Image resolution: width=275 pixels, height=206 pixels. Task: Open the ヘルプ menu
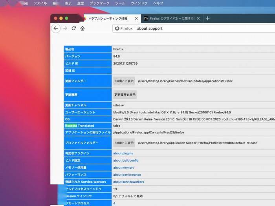(x=158, y=3)
